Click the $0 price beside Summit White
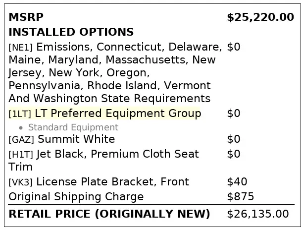Image resolution: width=304 pixels, height=231 pixels. [234, 139]
